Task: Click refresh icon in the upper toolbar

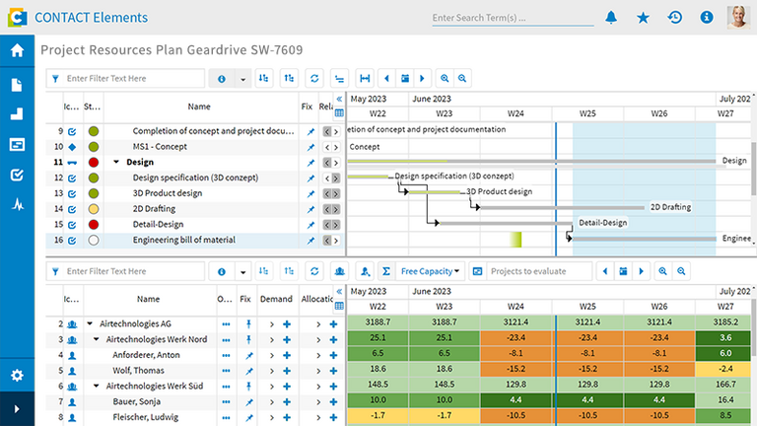Action: point(314,78)
